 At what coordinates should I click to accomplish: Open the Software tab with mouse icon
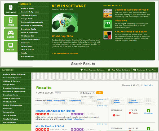11,9
